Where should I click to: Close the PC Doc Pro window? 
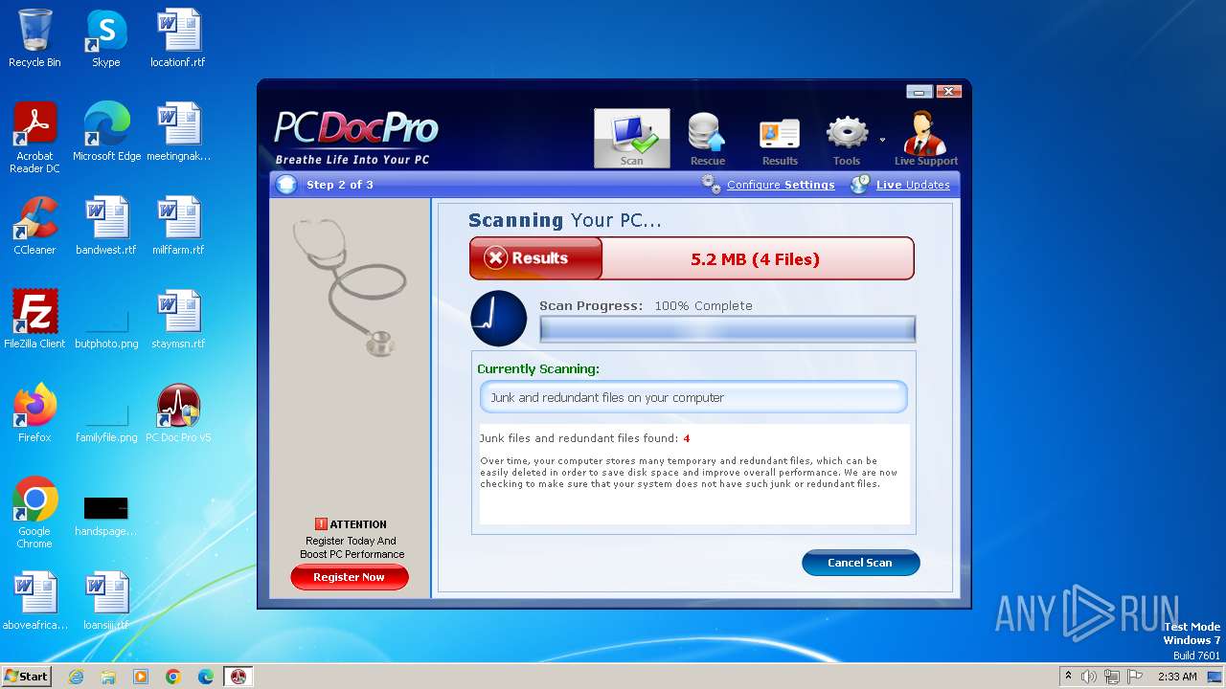pyautogui.click(x=947, y=92)
